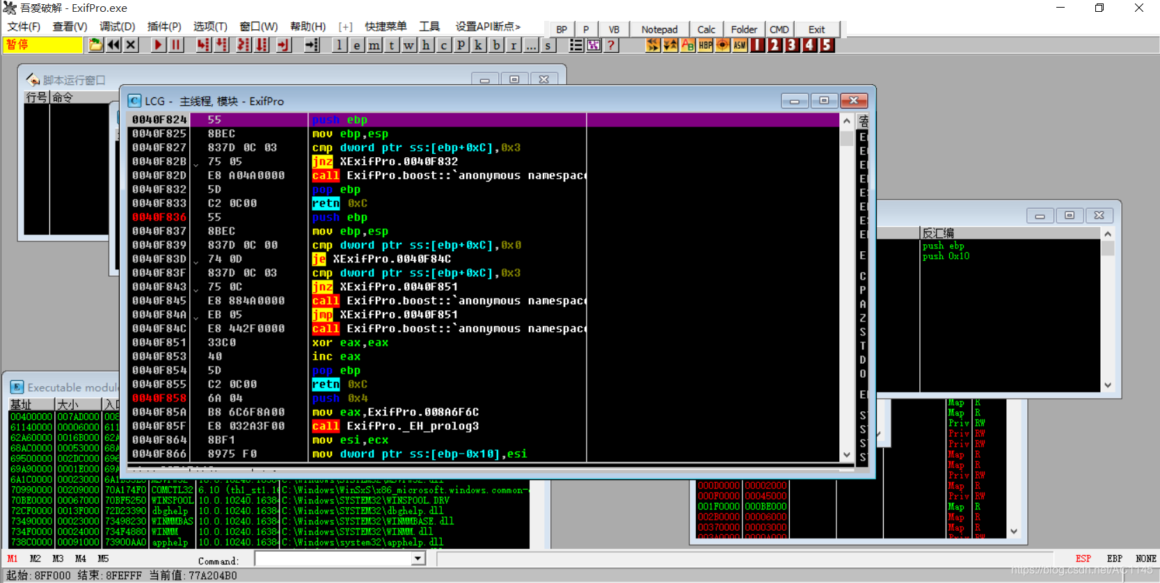
Task: Select the row with call ExifPro._EH_prolog3
Action: 484,426
